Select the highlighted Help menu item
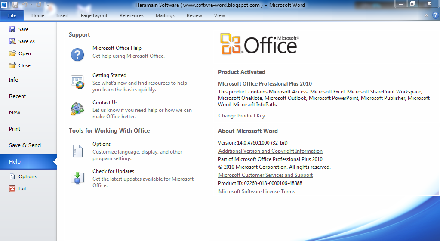This screenshot has height=241, width=440. 28,161
